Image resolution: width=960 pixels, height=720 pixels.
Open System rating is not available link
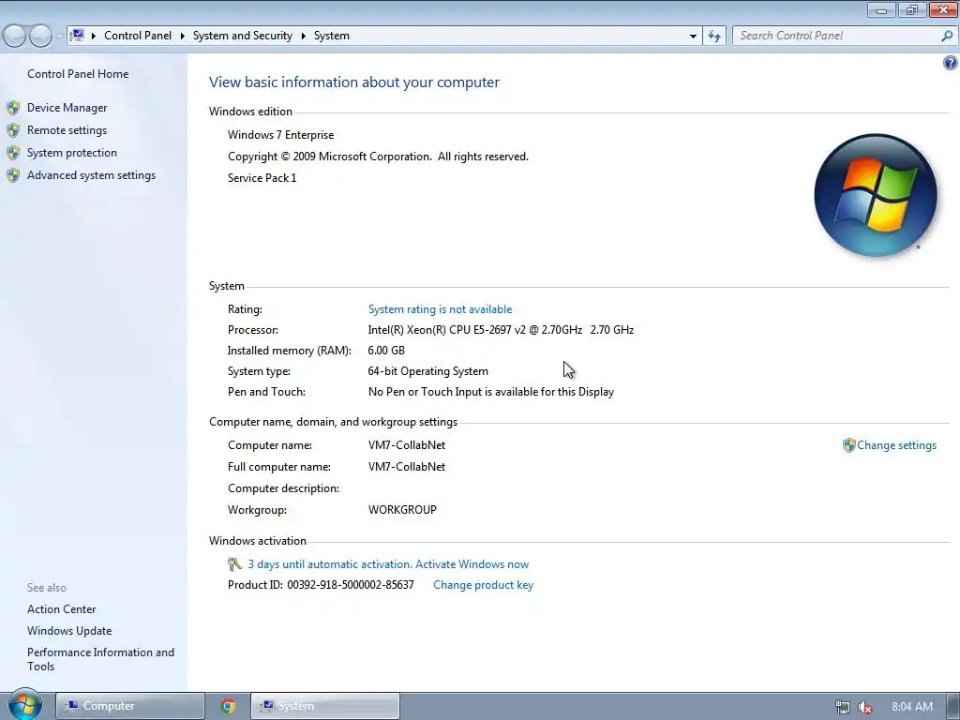point(440,309)
